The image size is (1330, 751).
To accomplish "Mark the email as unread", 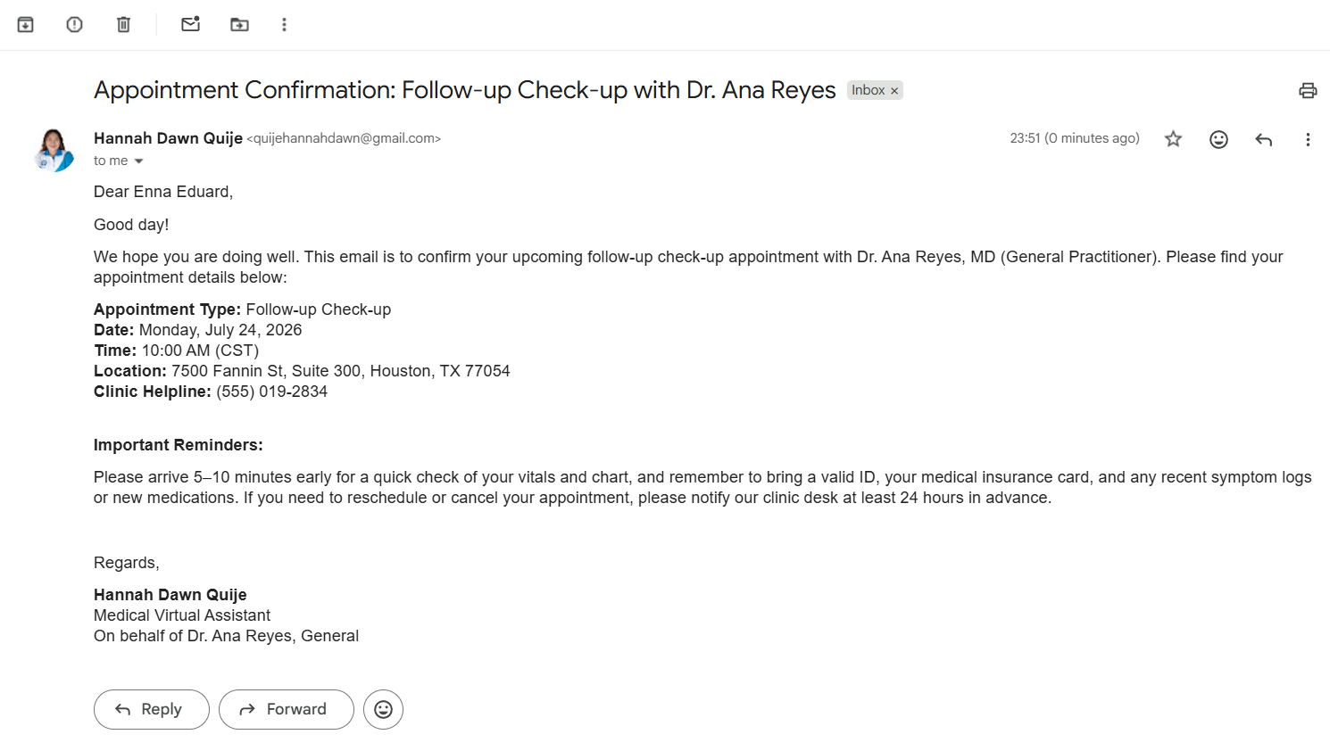I will pyautogui.click(x=191, y=24).
